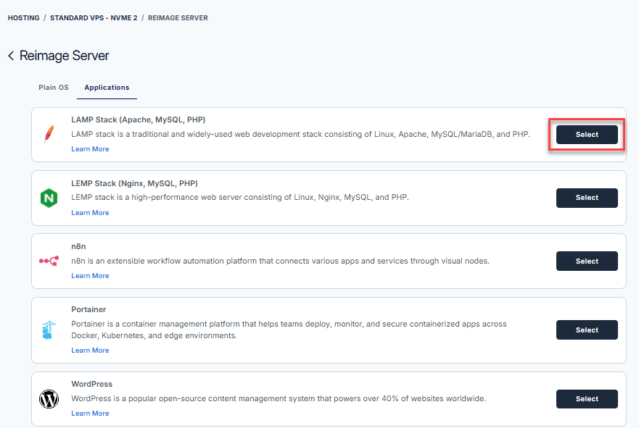Click the Reimage Server page heading
The image size is (639, 428).
(64, 56)
